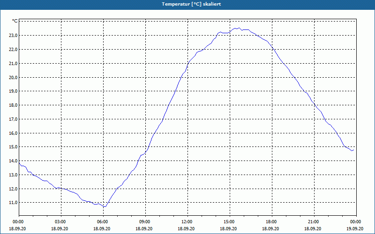Click the 09:00 time label
The height and width of the screenshot is (234, 375).
144,222
